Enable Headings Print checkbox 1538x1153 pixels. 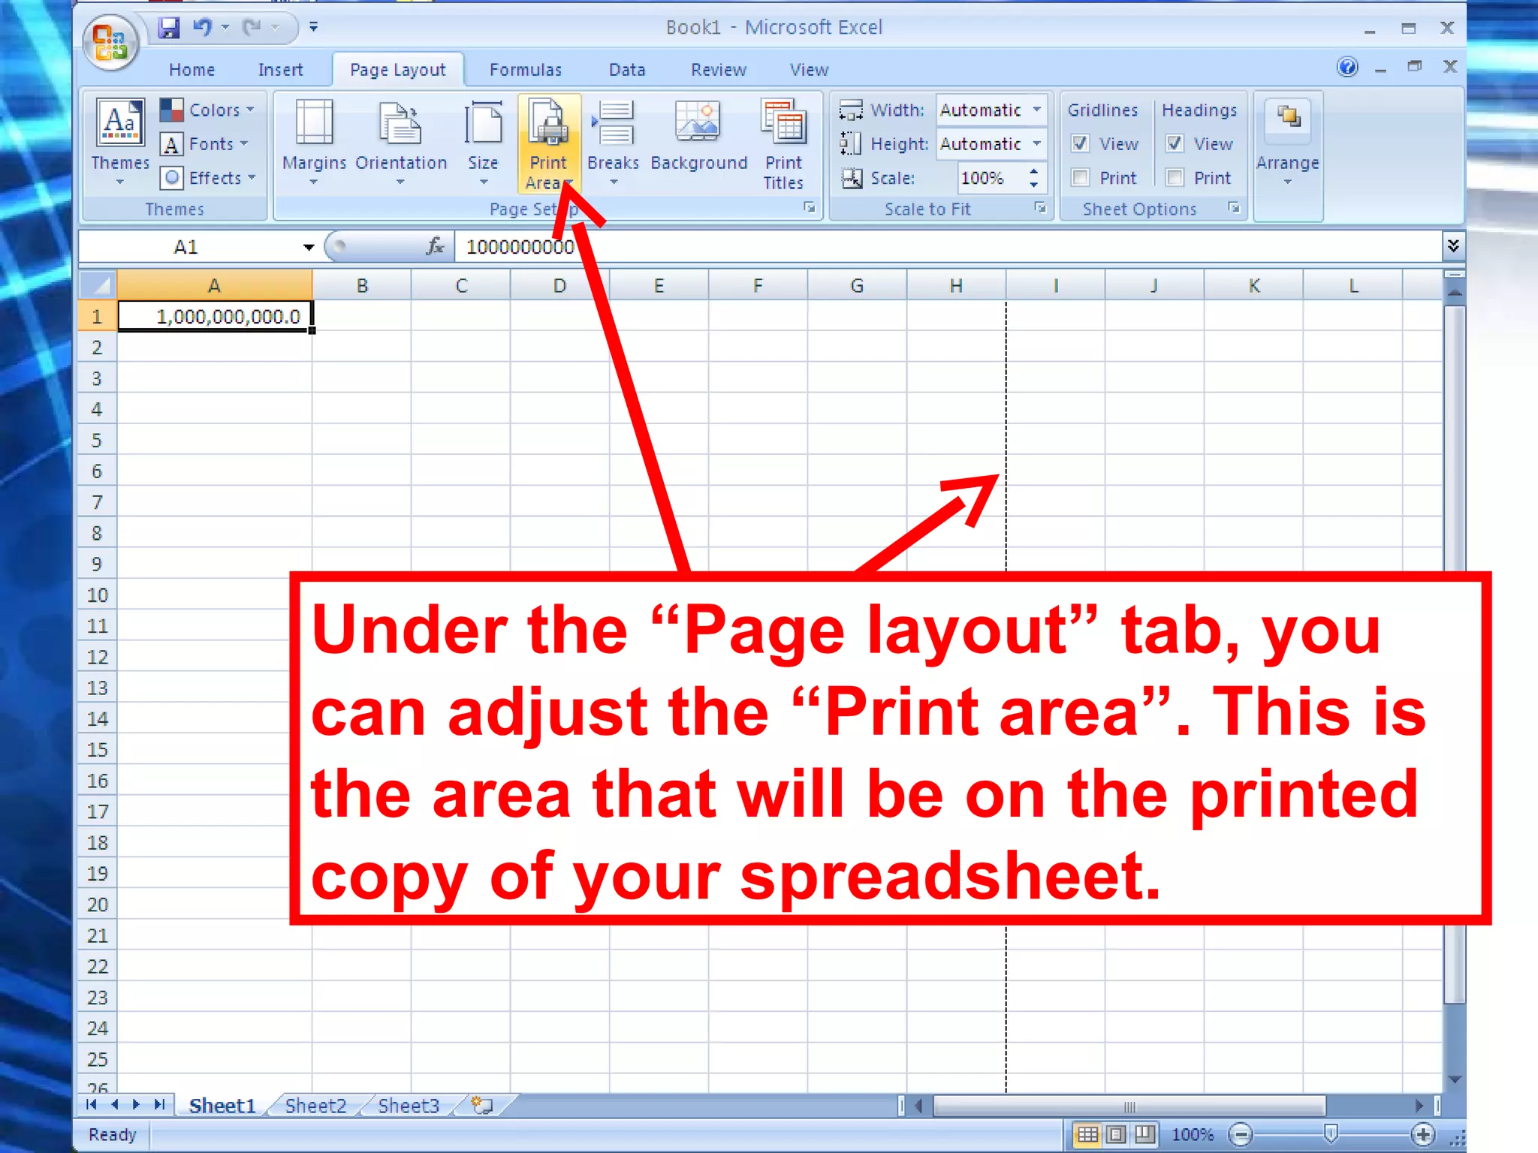coord(1175,177)
